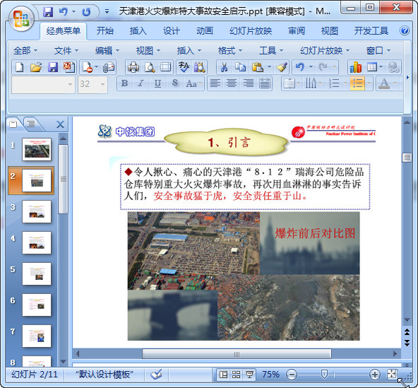Switch to 审阅 ribbon tab

296,31
